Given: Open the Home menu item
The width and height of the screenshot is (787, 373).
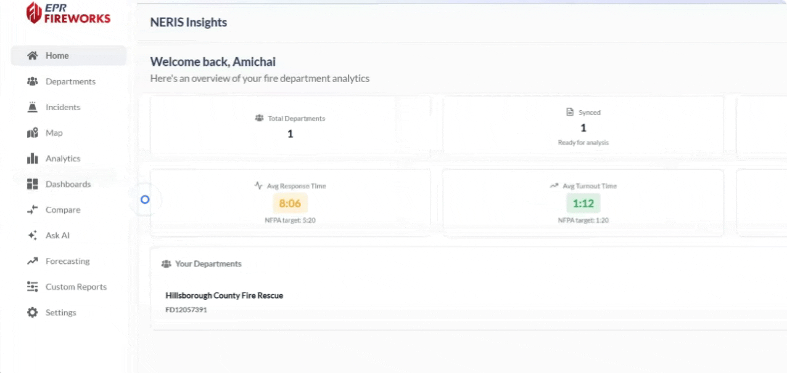Looking at the screenshot, I should 68,55.
